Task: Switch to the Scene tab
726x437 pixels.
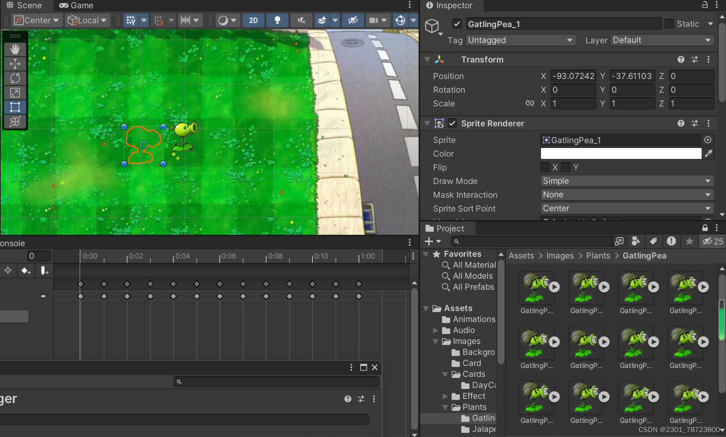Action: [24, 5]
